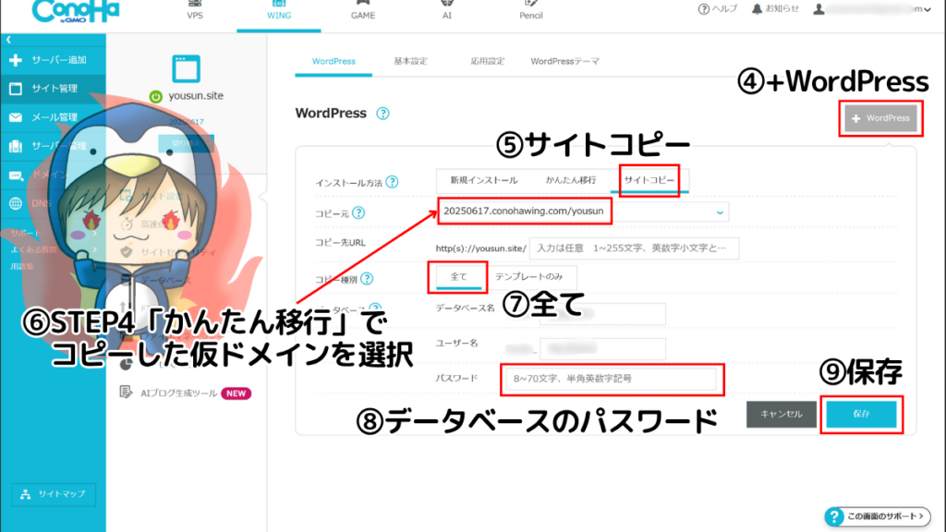Click help icon next to コピー種別
946x532 pixels.
pos(367,278)
